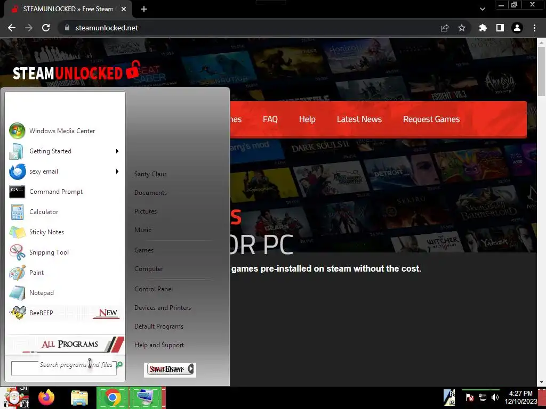Open Games from Start menu
The width and height of the screenshot is (546, 409).
[x=144, y=250]
